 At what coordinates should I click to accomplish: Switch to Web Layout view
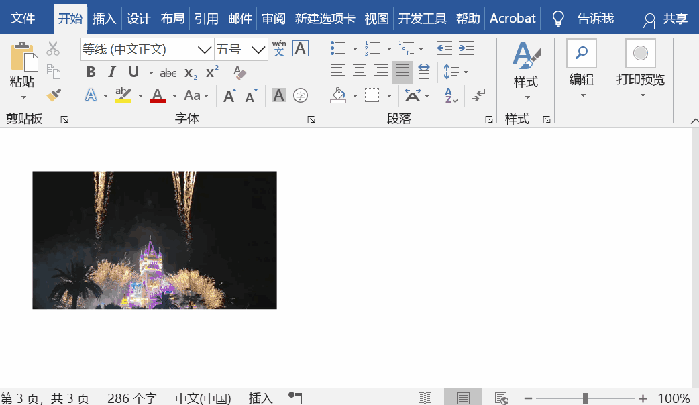pos(501,398)
